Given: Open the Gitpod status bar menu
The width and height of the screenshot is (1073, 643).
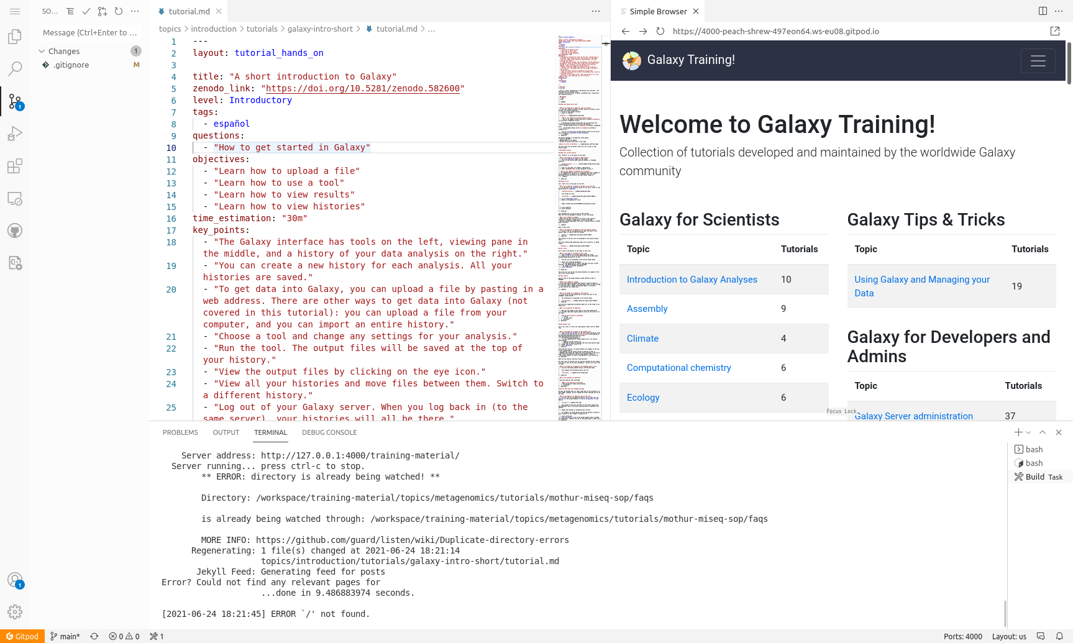Looking at the screenshot, I should point(22,636).
